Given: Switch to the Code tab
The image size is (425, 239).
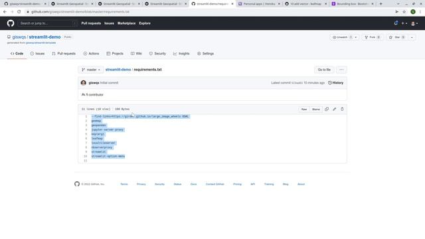Looking at the screenshot, I should [x=17, y=54].
